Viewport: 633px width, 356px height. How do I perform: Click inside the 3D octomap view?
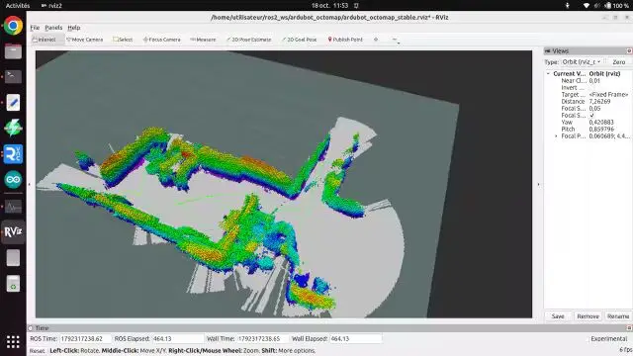[284, 184]
